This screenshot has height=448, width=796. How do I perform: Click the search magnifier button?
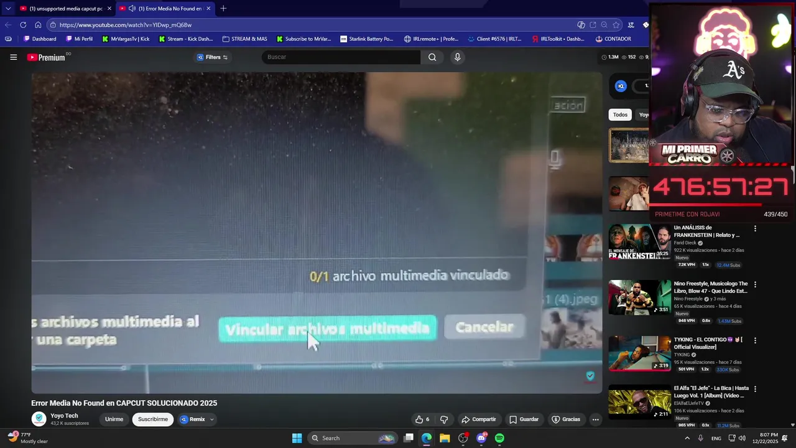coord(432,57)
